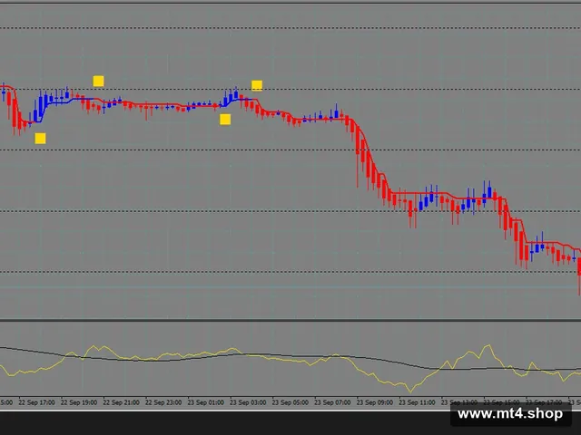The width and height of the screenshot is (581, 435).
Task: Select yellow signal square above candles near 23 Sep 03:00
Action: (257, 85)
